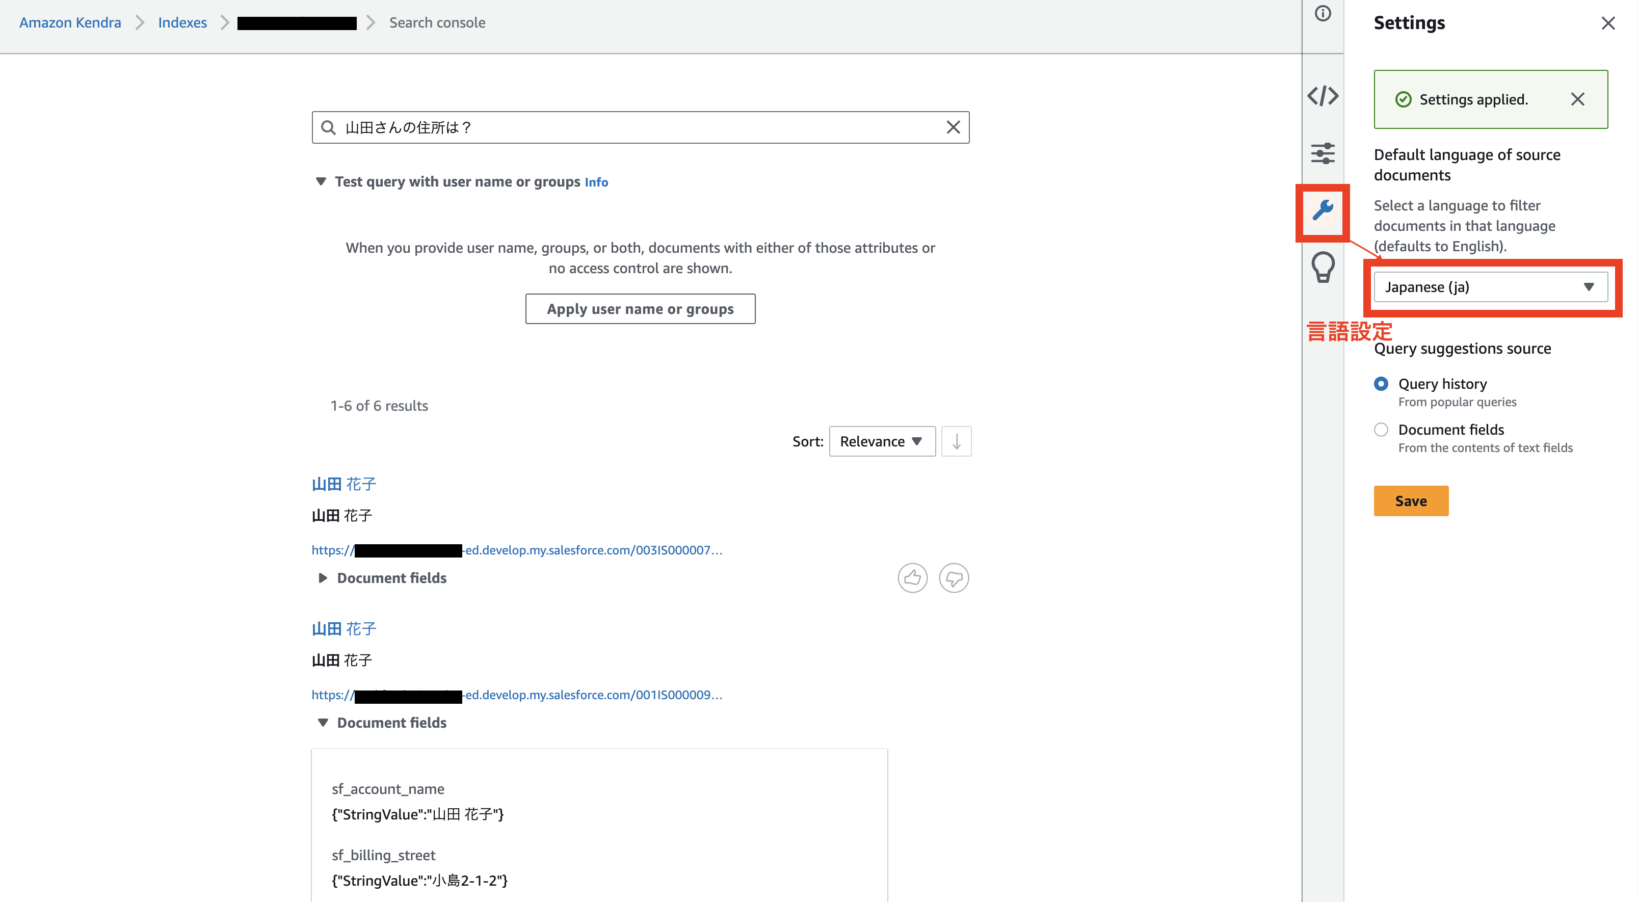This screenshot has height=902, width=1638.
Task: Navigate to Amazon Kendra breadcrumb
Action: point(70,22)
